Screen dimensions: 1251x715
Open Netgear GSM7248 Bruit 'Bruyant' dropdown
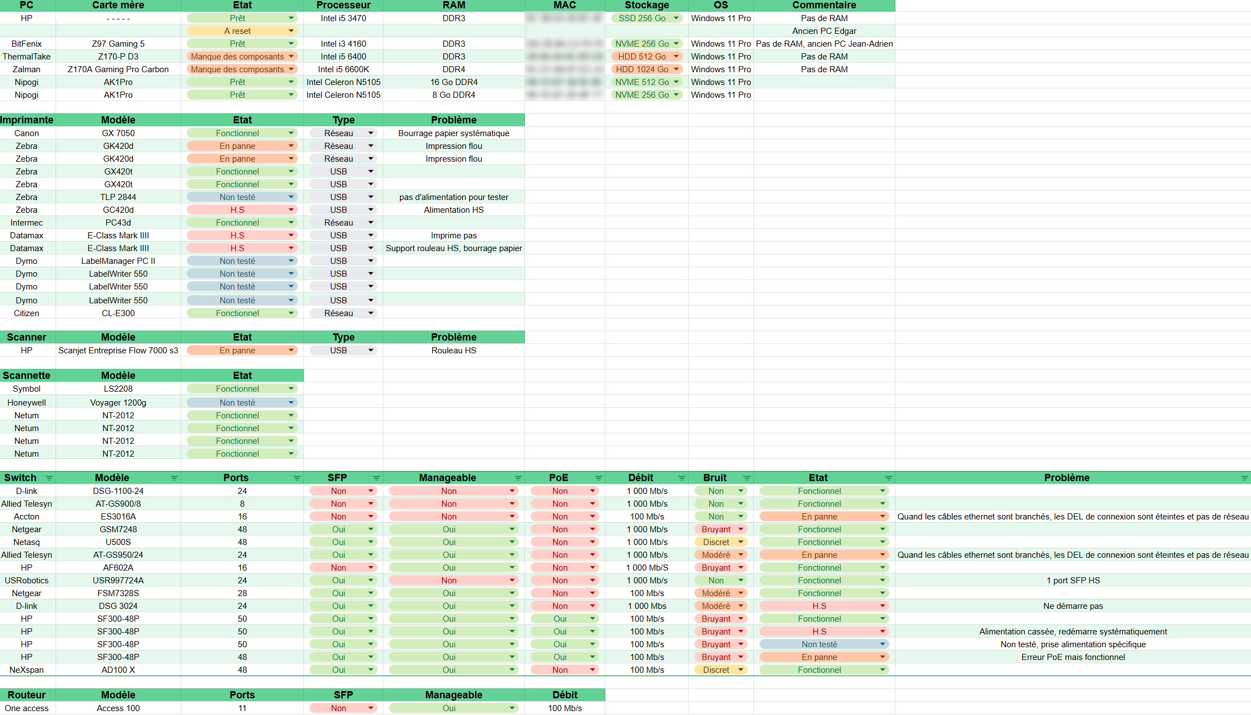pyautogui.click(x=721, y=529)
